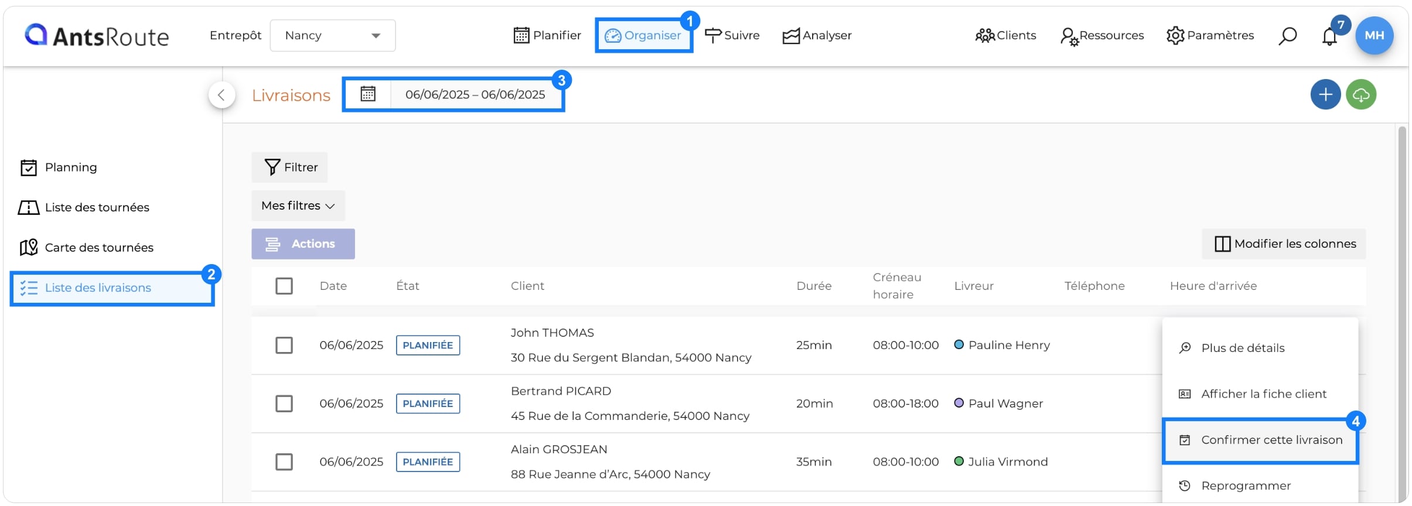Click the Livraisons page title
This screenshot has height=506, width=1412.
tap(291, 95)
